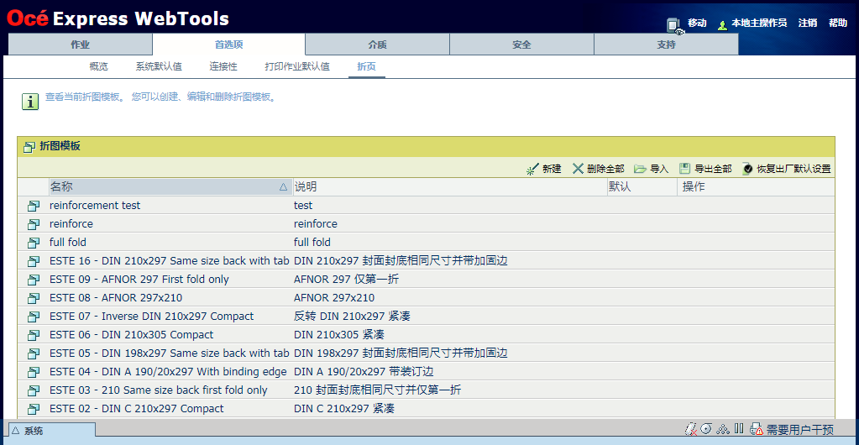The image size is (859, 445).
Task: Click template icon for reinforce row
Action: click(34, 224)
